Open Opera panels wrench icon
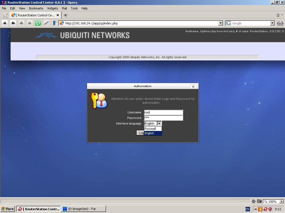285x213 pixels. coord(5,15)
